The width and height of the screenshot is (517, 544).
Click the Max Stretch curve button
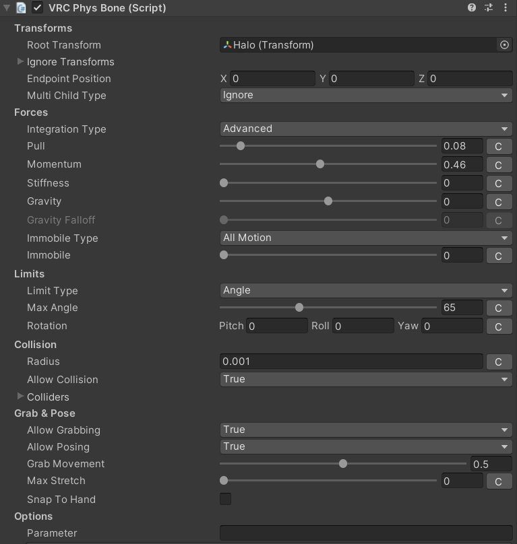[499, 481]
